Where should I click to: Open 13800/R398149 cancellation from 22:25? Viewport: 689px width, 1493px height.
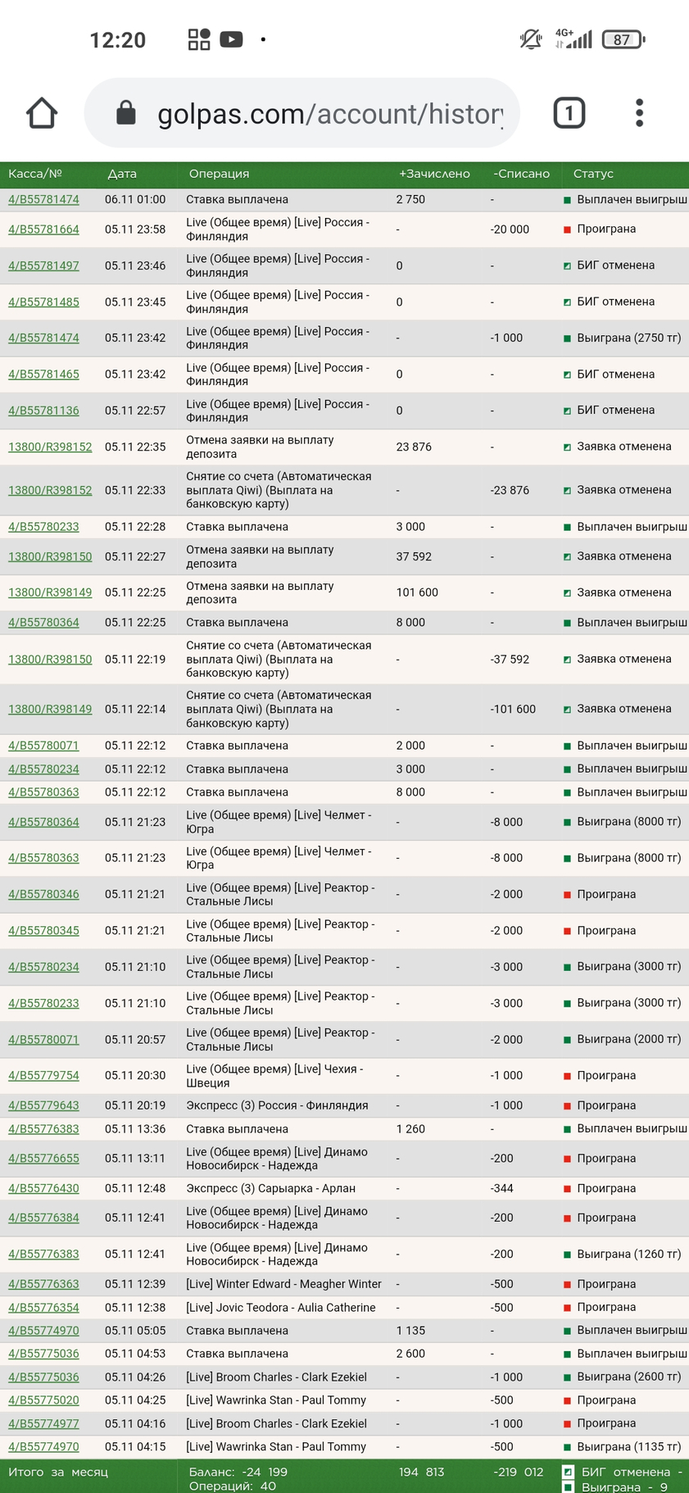click(x=50, y=592)
